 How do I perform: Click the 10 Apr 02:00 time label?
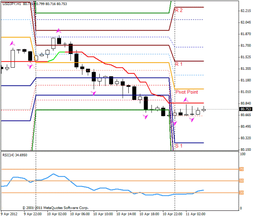tap(57, 214)
